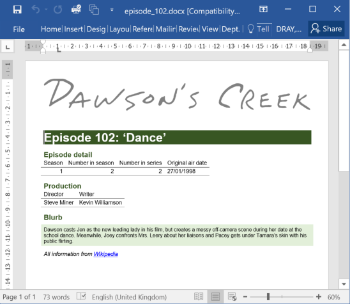Open zoom dialog via 60% level
This screenshot has height=304, width=350.
click(333, 297)
